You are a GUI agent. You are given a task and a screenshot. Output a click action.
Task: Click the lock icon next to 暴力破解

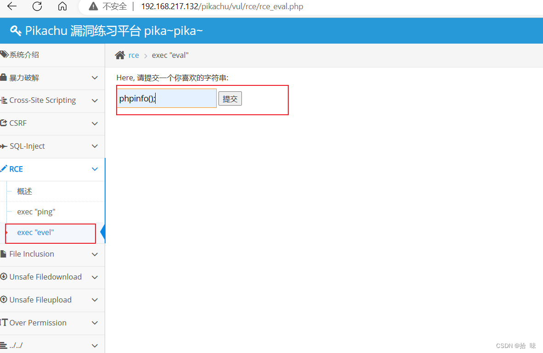[x=4, y=77]
